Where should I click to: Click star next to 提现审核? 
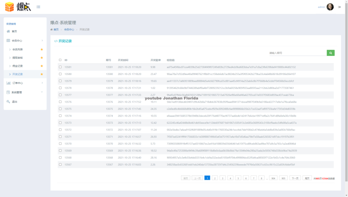click(42, 57)
